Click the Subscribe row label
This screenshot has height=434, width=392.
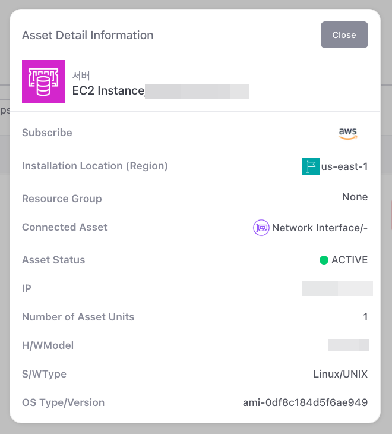coord(47,133)
